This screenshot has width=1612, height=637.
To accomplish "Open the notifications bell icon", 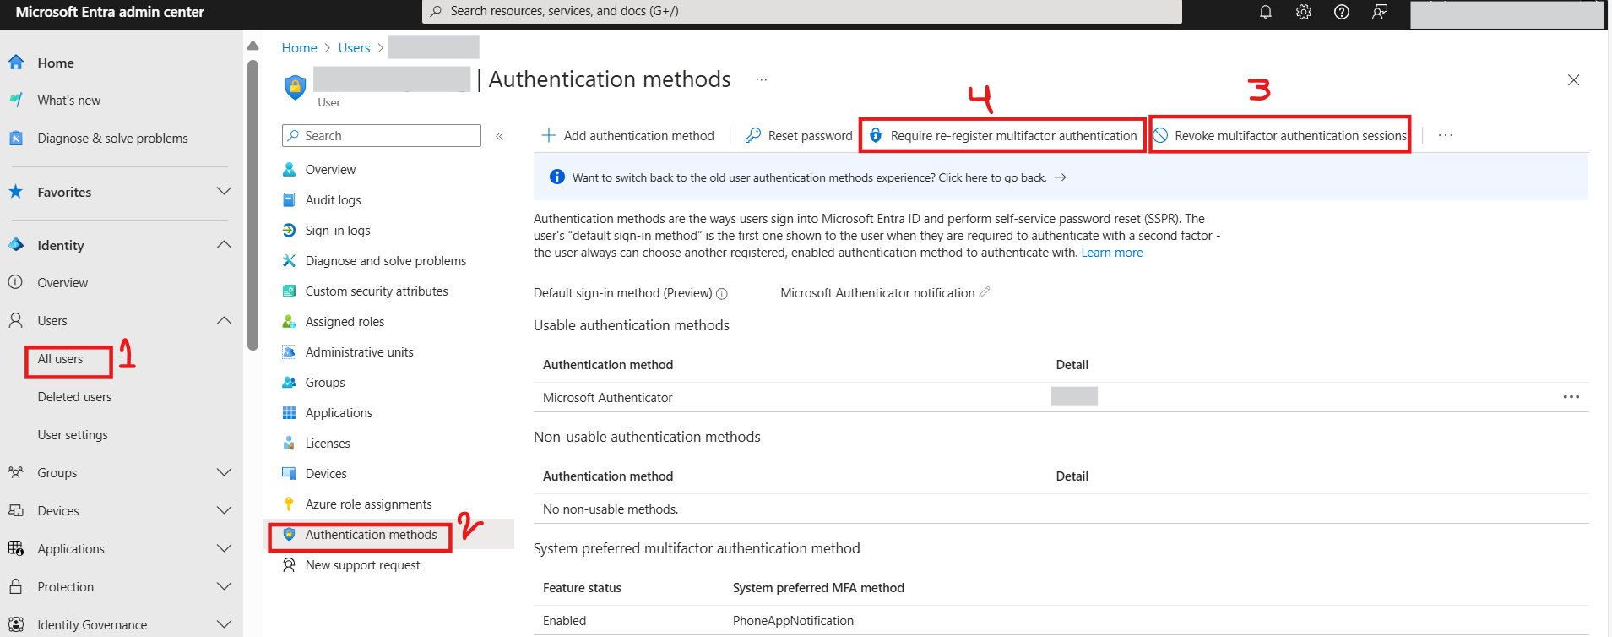I will click(1265, 12).
